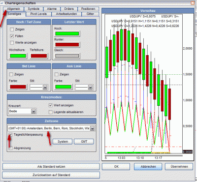The width and height of the screenshot is (197, 182).
Task: Click the Gleich gray color swatch
Action: (67, 56)
